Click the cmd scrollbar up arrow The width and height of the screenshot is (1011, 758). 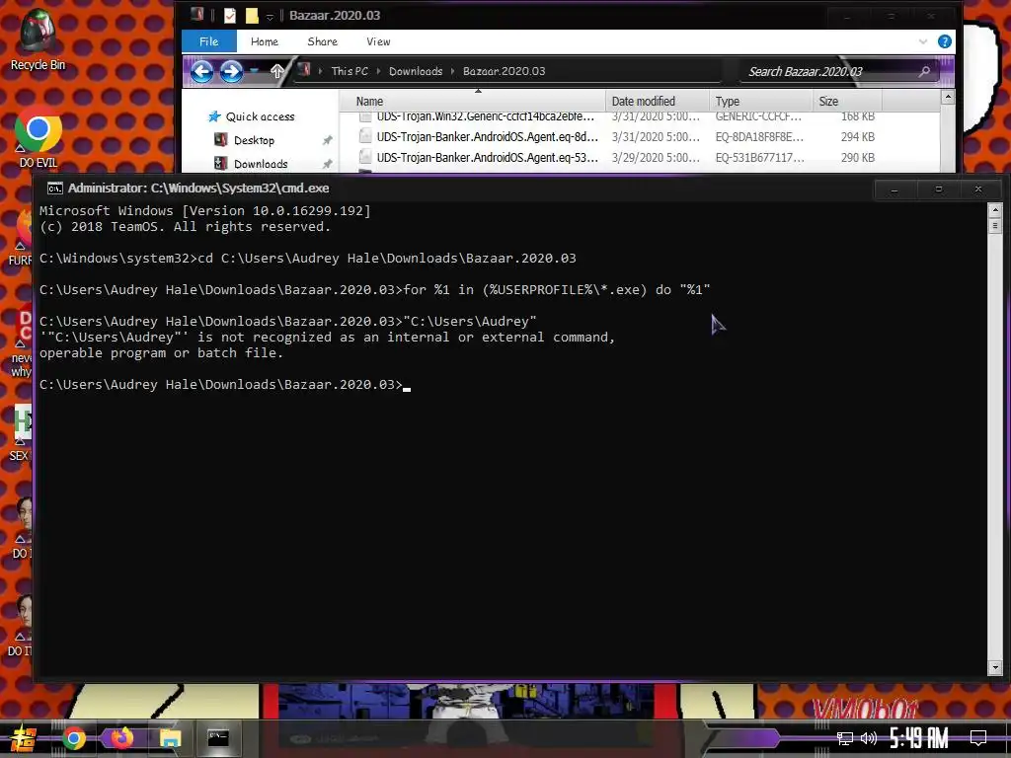pyautogui.click(x=995, y=209)
